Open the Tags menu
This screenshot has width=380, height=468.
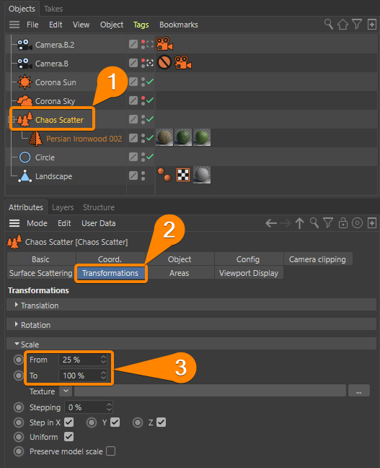click(141, 25)
